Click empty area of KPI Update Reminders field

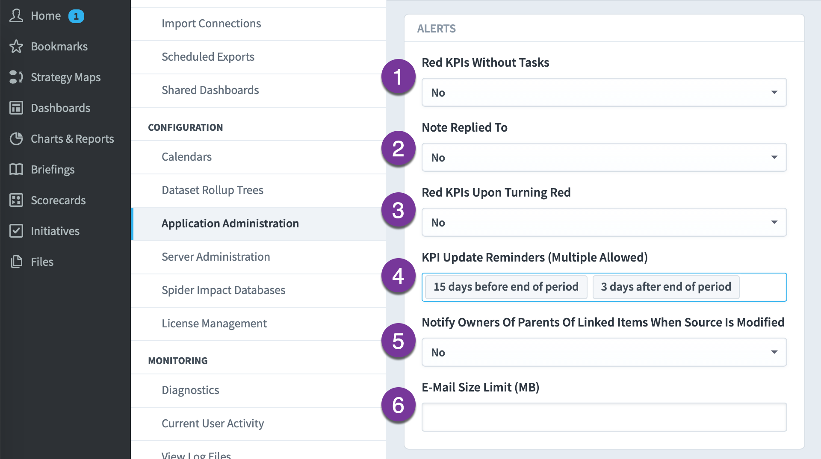763,287
